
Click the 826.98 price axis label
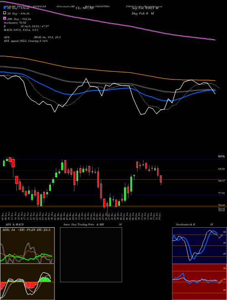click(221, 169)
